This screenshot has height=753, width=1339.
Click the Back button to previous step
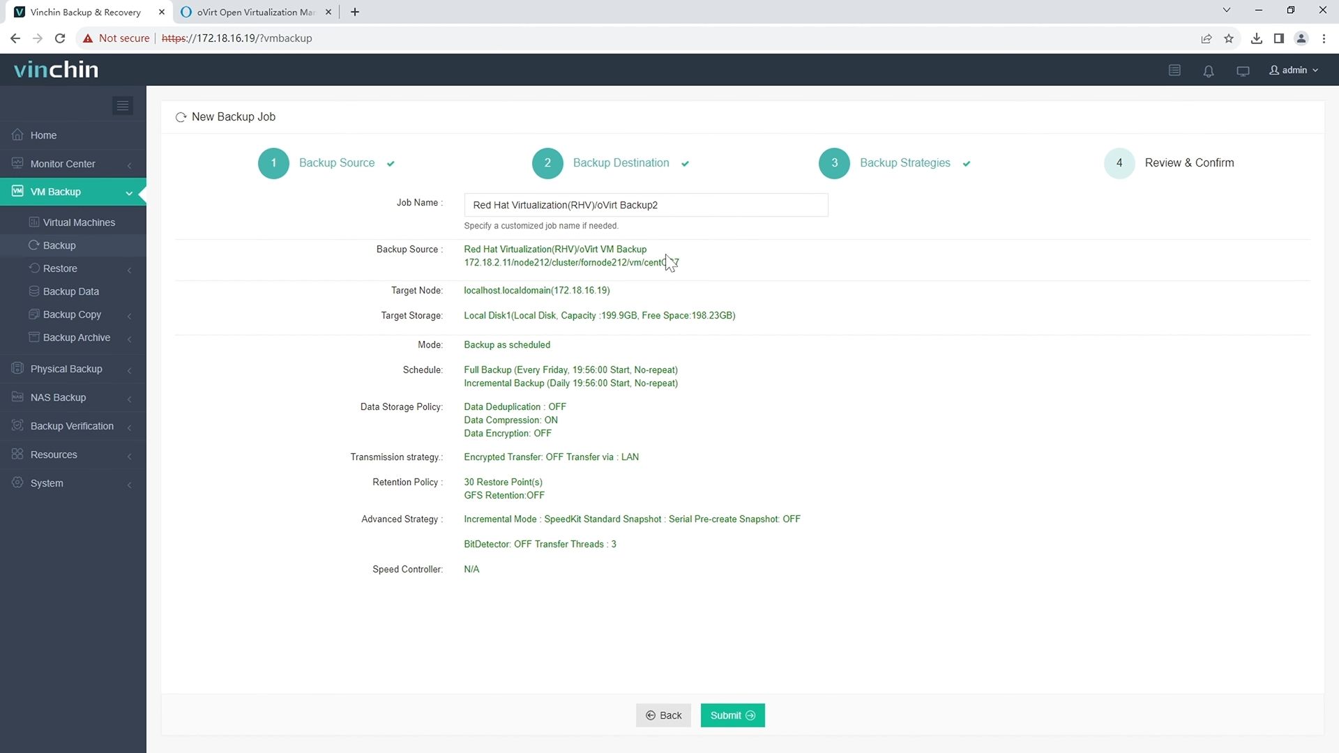pyautogui.click(x=663, y=715)
